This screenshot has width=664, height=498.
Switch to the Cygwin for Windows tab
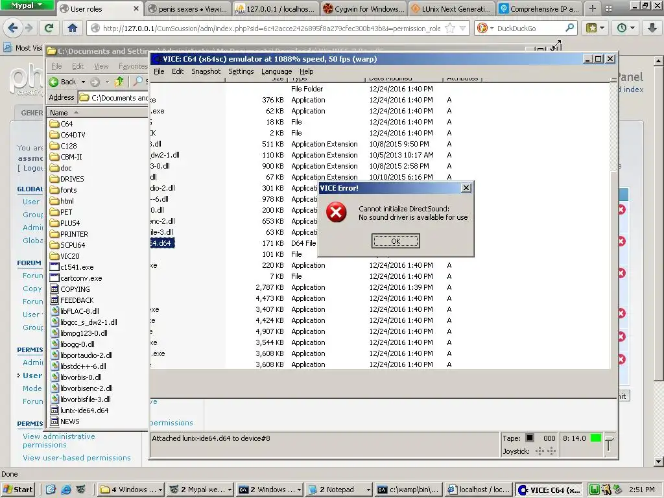click(363, 8)
